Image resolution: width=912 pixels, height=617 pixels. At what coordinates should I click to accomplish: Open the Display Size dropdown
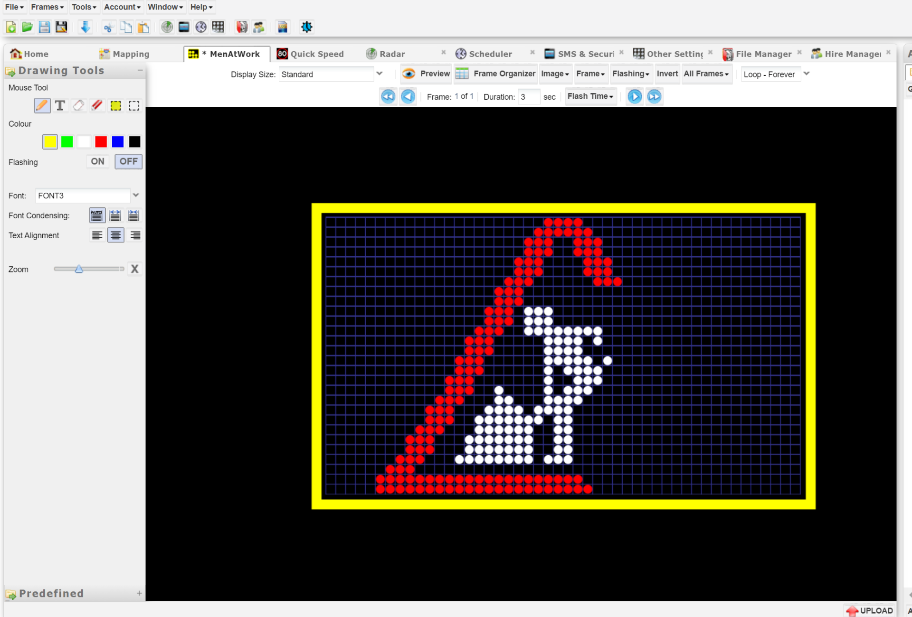331,74
